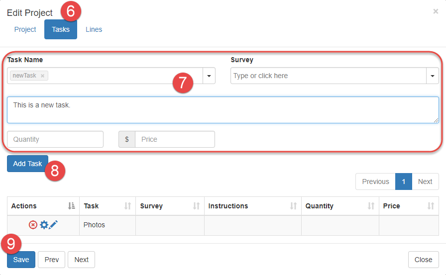Sort by the Price column arrows
This screenshot has width=446, height=275.
[x=431, y=206]
